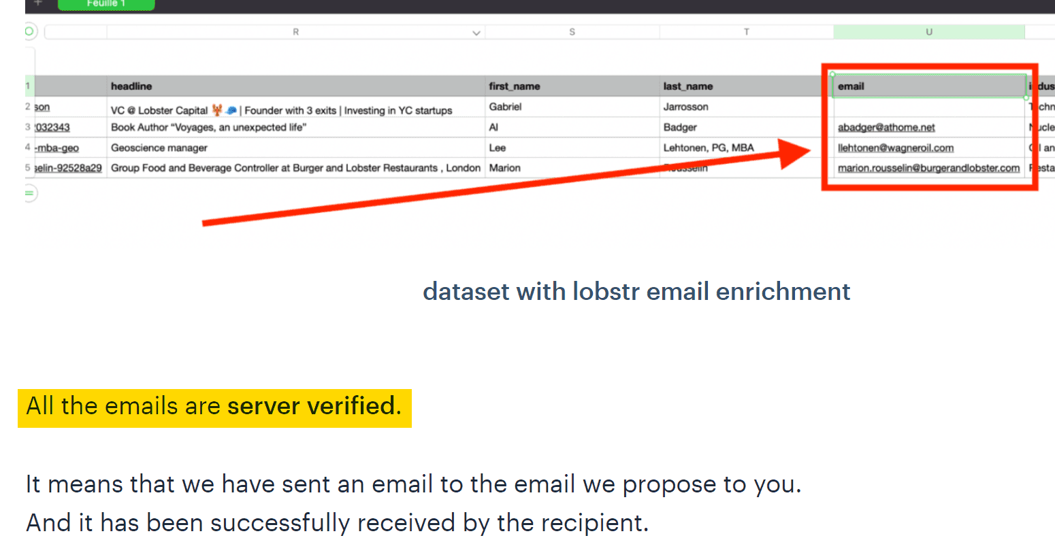Click the 'server verified' highlighted text

(x=311, y=406)
